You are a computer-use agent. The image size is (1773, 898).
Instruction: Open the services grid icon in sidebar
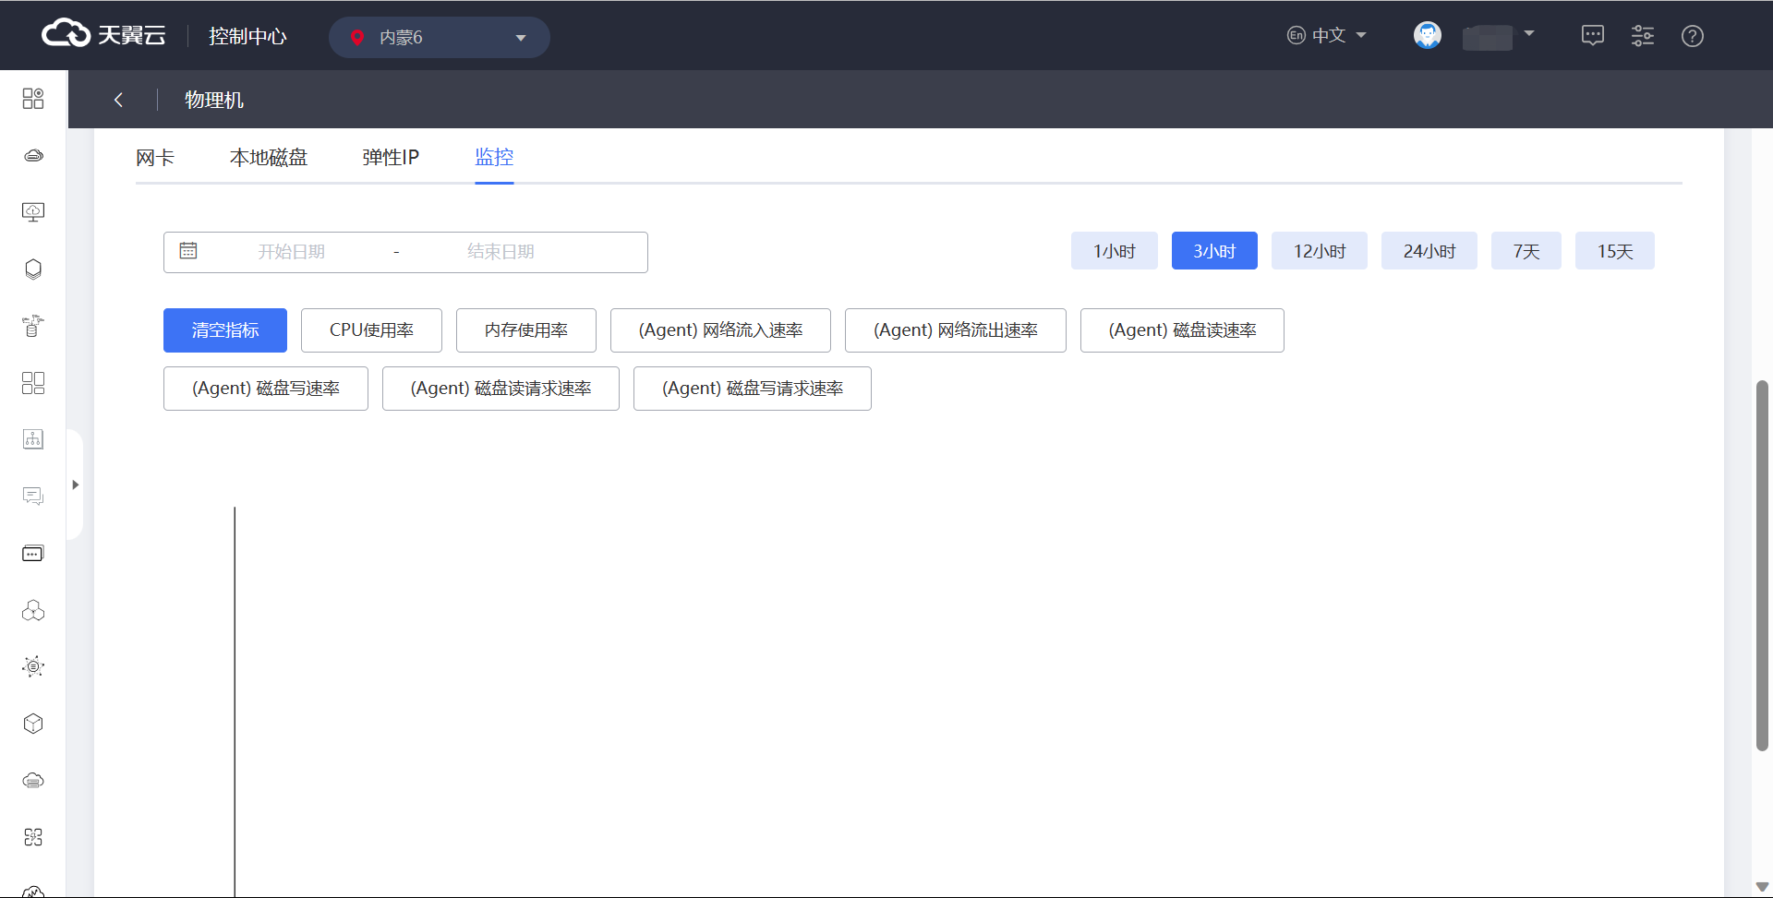(x=33, y=99)
